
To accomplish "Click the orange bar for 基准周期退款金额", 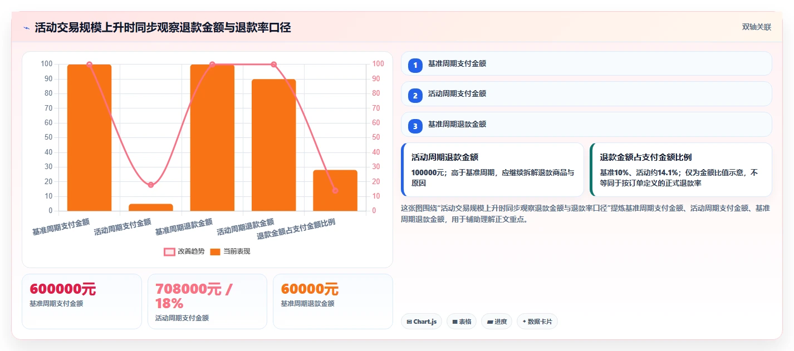I will 212,138.
